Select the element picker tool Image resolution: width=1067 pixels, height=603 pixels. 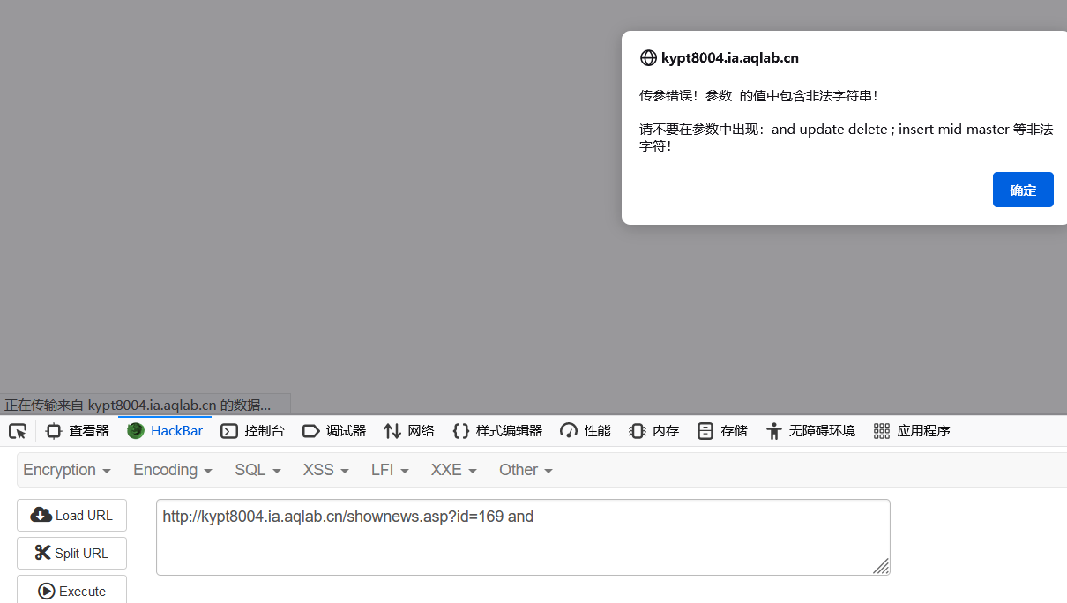[17, 430]
